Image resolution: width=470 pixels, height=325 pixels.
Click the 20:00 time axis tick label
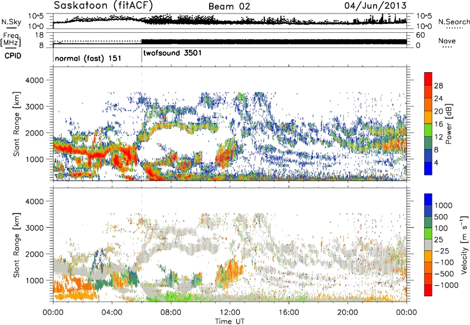point(348,313)
